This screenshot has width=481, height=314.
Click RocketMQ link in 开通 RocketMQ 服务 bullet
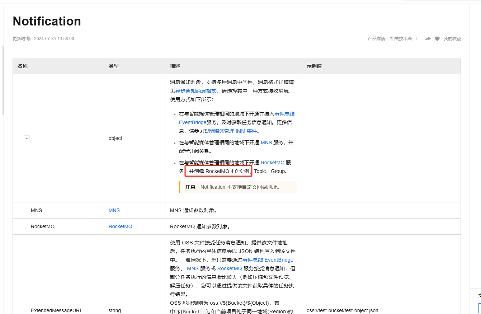[x=273, y=163]
